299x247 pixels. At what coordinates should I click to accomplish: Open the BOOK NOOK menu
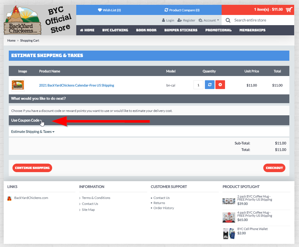click(x=146, y=30)
